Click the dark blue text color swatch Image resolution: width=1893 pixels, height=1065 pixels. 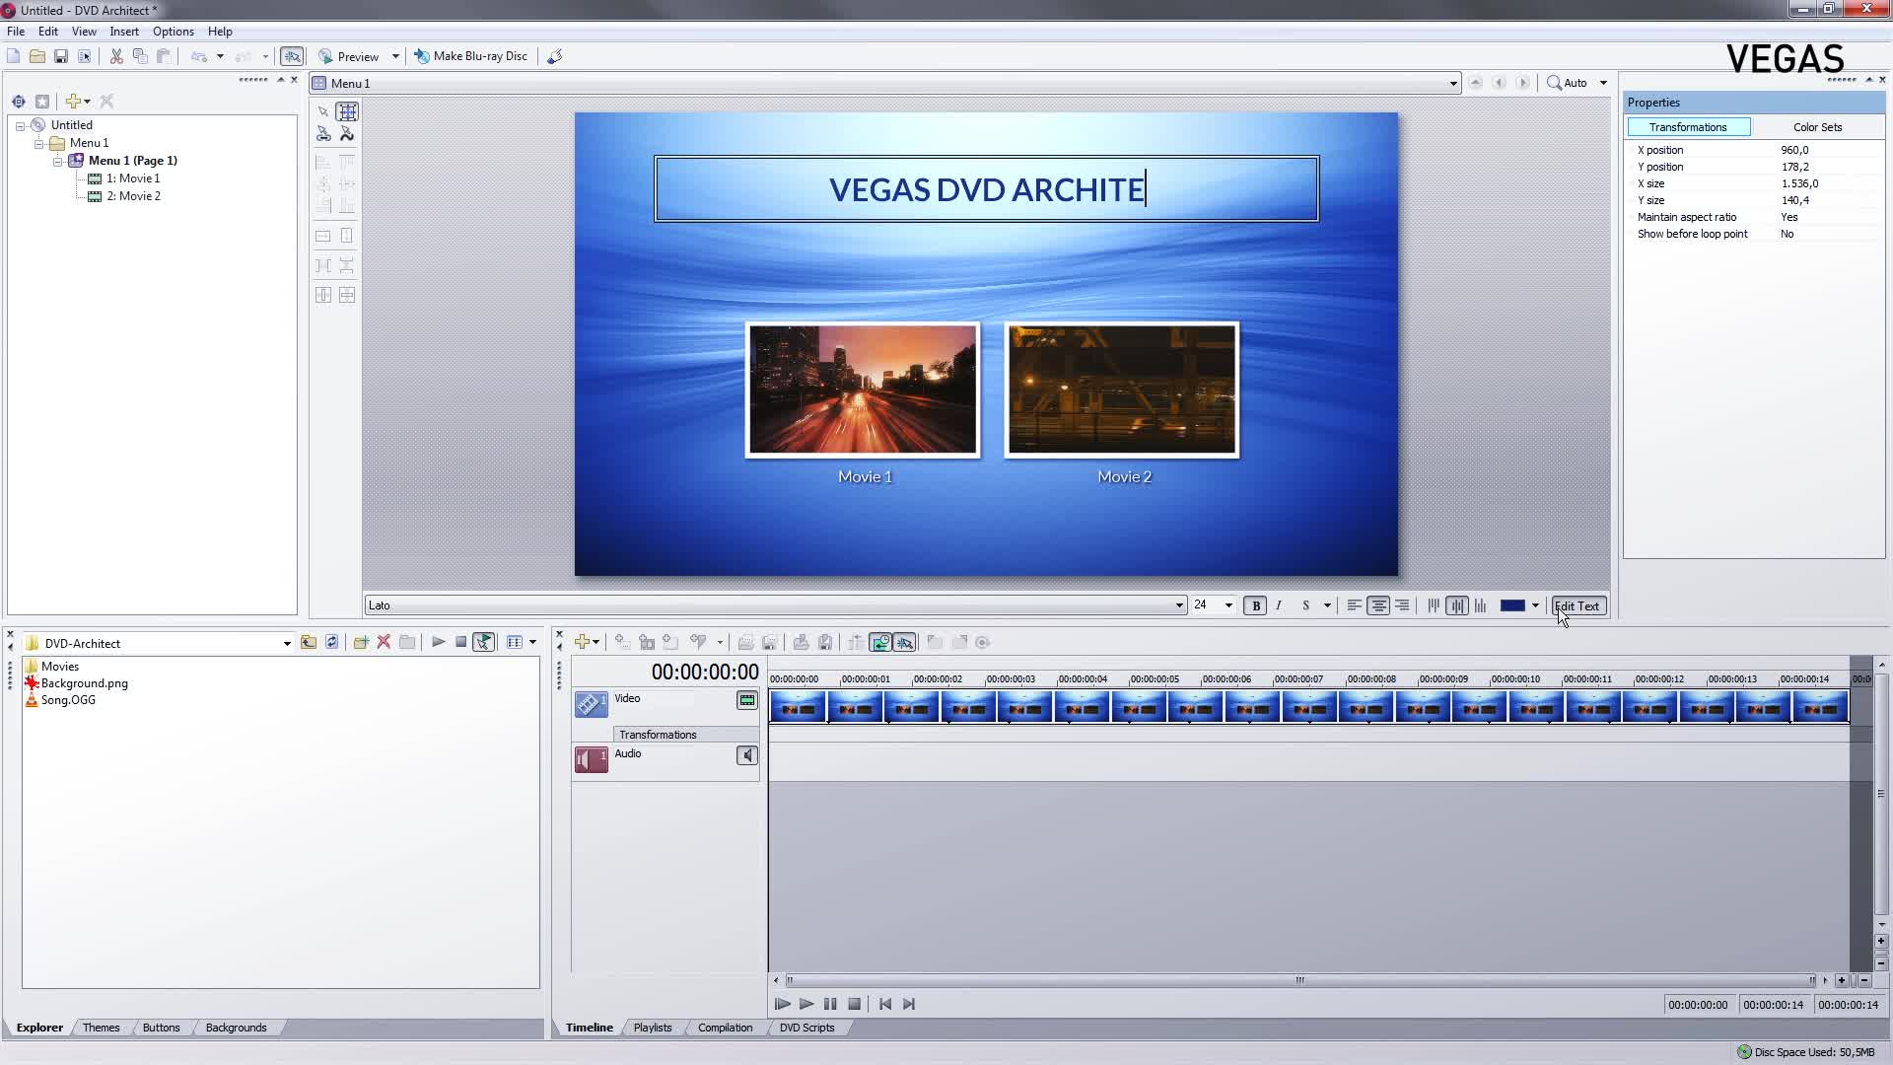tap(1511, 606)
